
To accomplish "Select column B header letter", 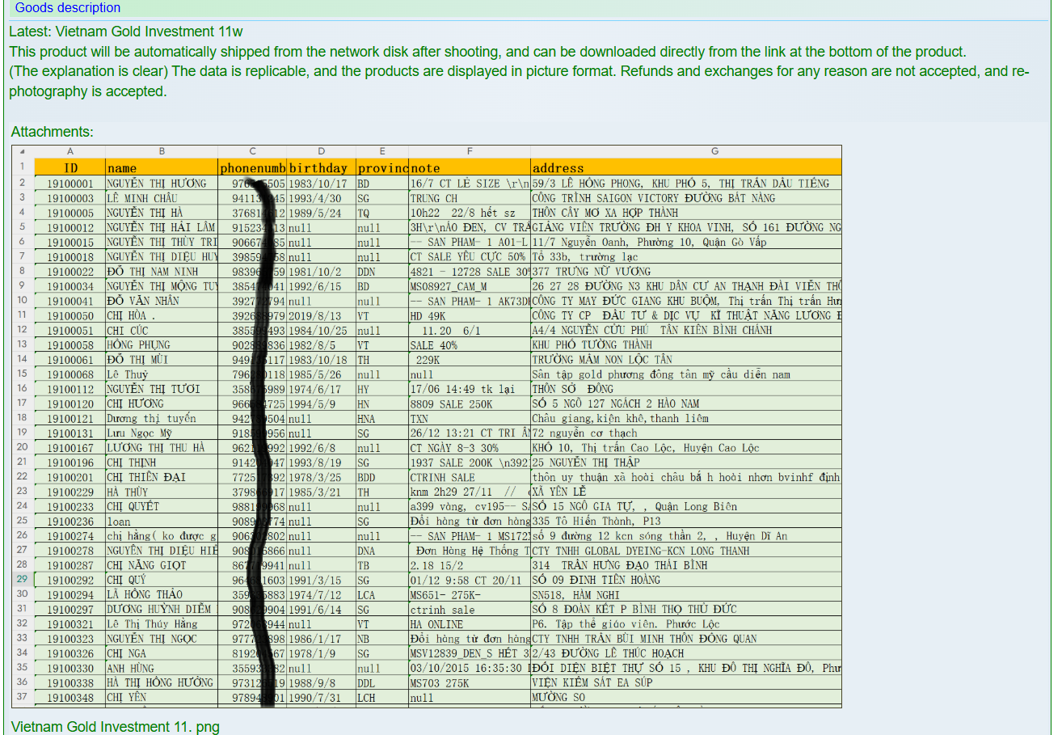I will pyautogui.click(x=162, y=151).
